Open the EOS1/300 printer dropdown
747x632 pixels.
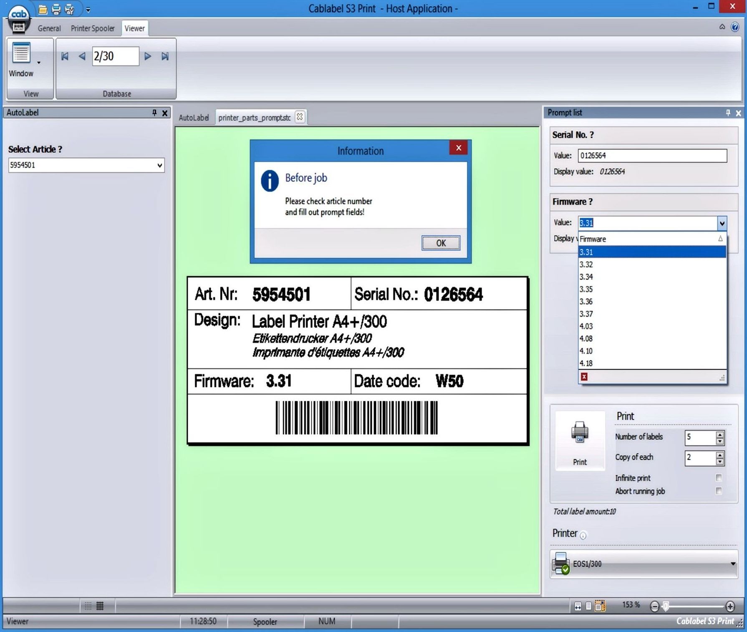732,564
